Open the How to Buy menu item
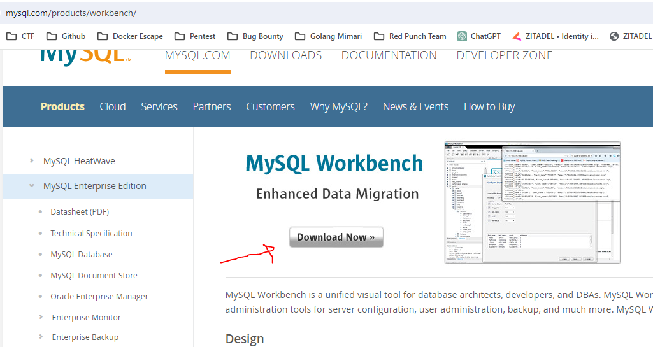Viewport: 653px width, 347px height. coord(489,106)
